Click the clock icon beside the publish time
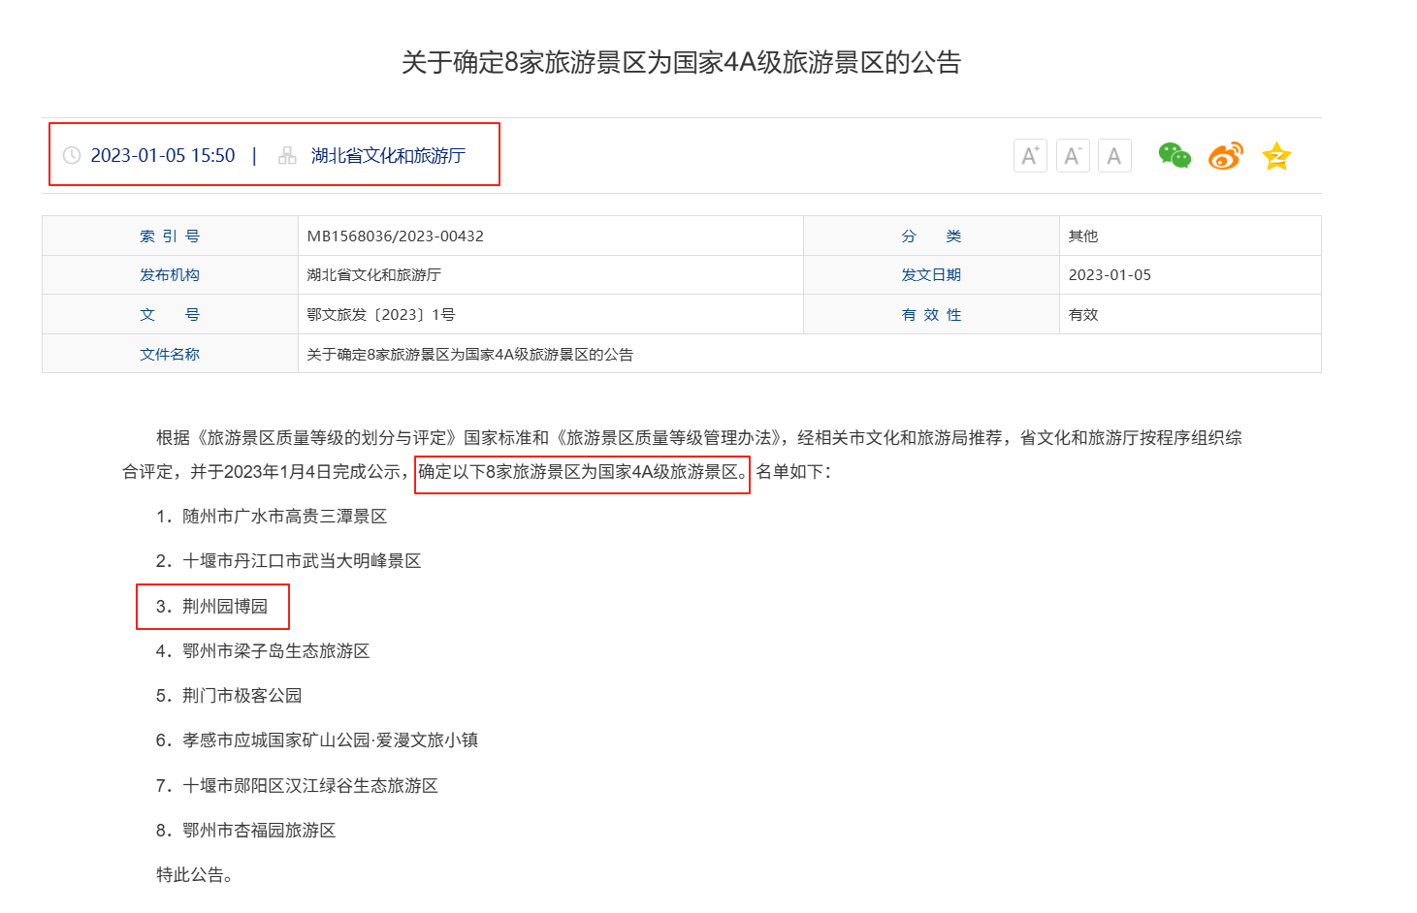The width and height of the screenshot is (1417, 913). coord(70,155)
